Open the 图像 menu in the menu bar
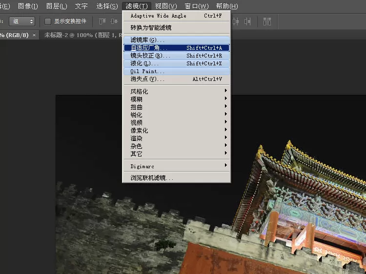Viewport: 366px width, 274px height. coord(28,6)
